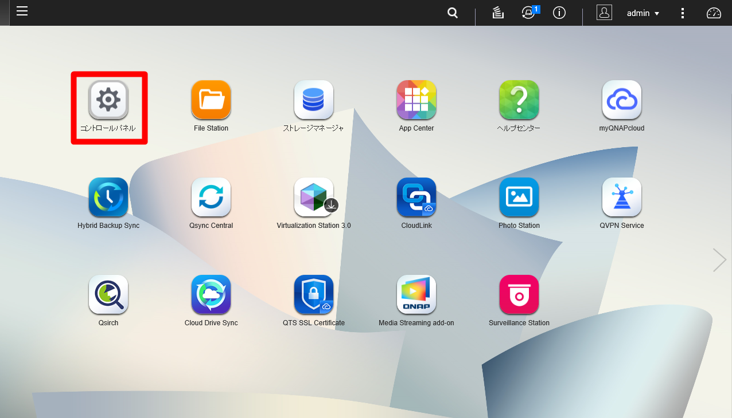
Task: Open App Center
Action: (x=416, y=100)
